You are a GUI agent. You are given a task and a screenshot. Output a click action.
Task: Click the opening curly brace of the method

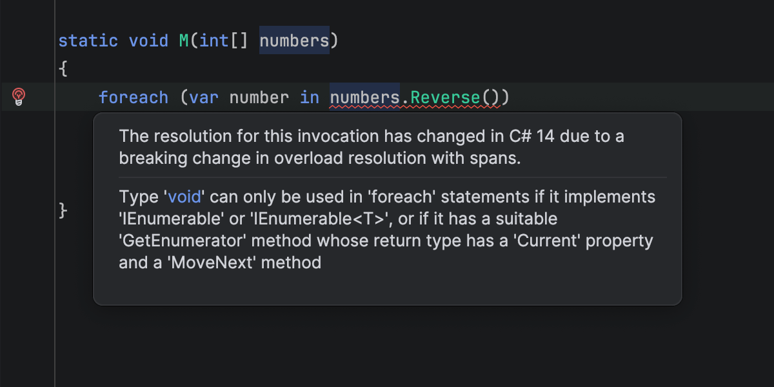tap(63, 68)
